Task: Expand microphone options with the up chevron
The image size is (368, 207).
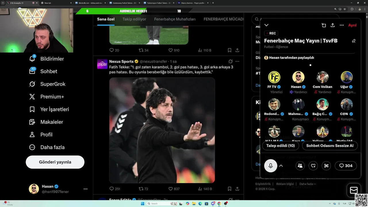Action: point(281,166)
